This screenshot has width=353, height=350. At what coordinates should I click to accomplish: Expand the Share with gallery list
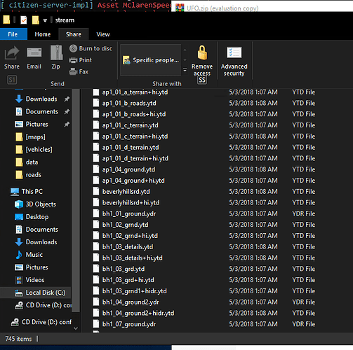(x=185, y=70)
